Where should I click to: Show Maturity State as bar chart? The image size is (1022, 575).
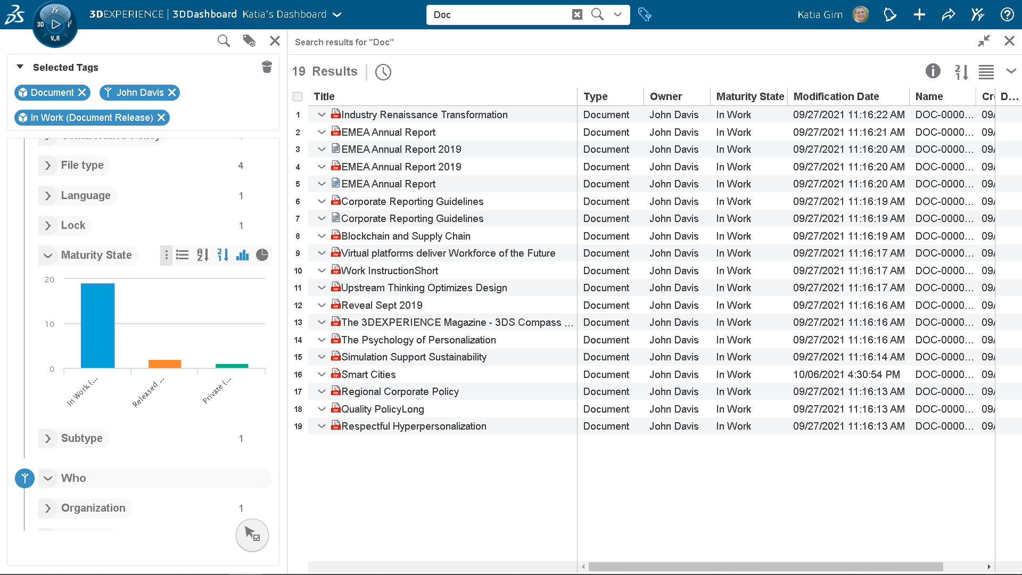coord(242,255)
